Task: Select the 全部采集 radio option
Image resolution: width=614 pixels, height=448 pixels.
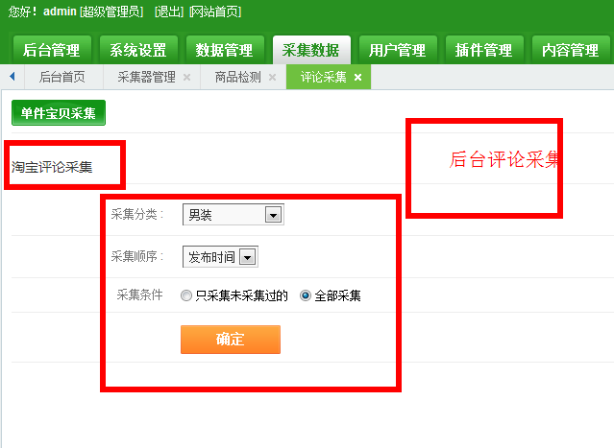Action: tap(306, 295)
